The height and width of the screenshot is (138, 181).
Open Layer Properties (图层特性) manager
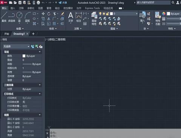(x=94, y=19)
